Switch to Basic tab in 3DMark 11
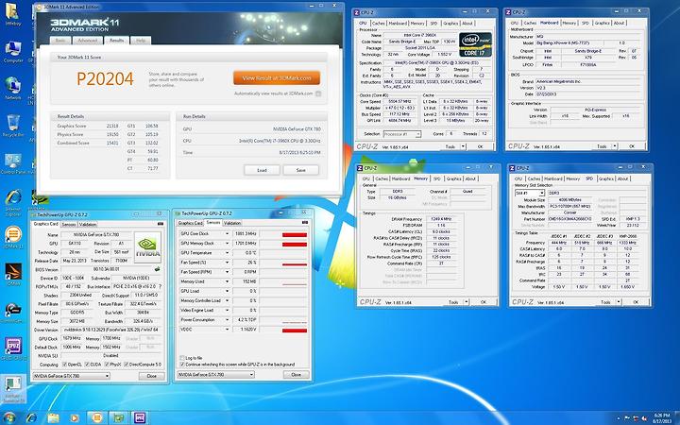This screenshot has height=425, width=680. (x=60, y=41)
